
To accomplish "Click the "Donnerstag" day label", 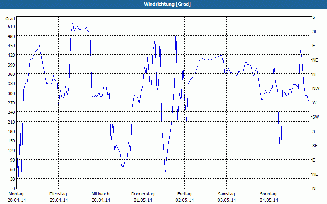I will click(x=143, y=194).
